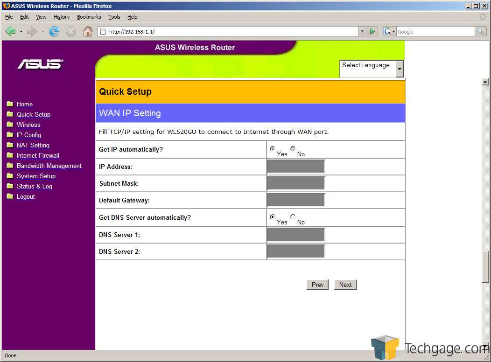The image size is (491, 362).
Task: Open the Internet Firewall link
Action: (38, 155)
